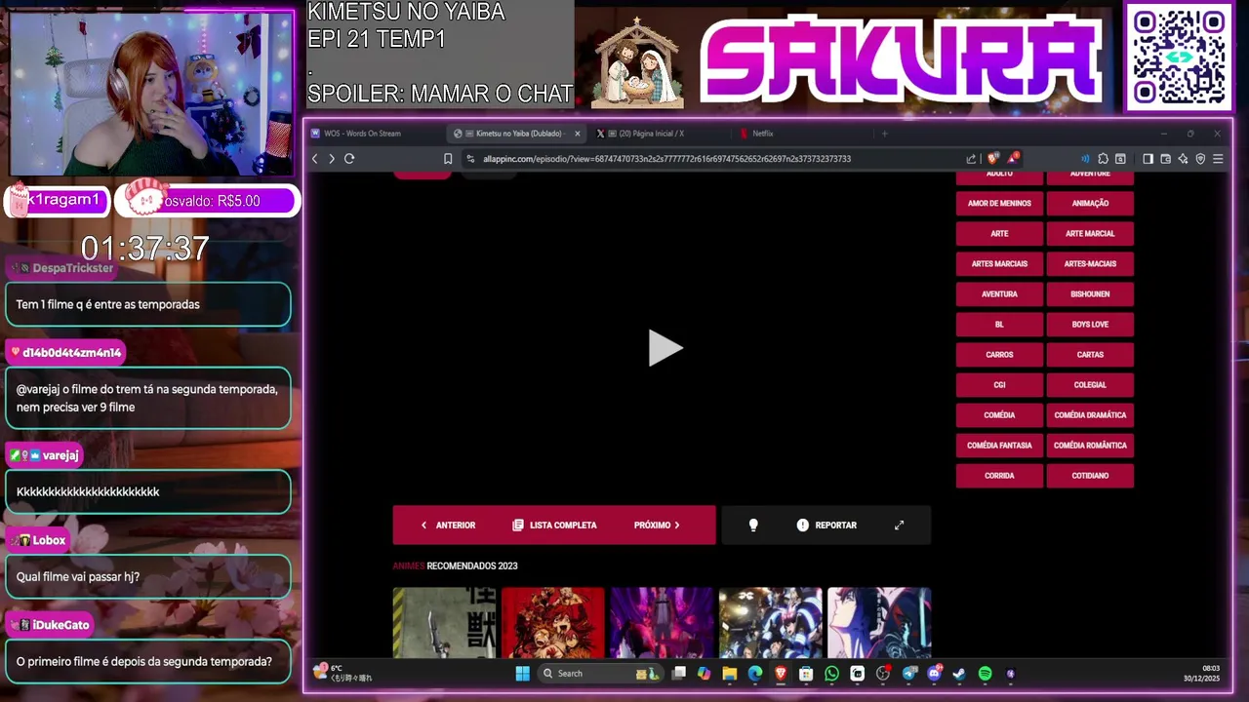Select the COMÉDIA FANTASIA genre tag
The image size is (1249, 702).
(x=999, y=446)
